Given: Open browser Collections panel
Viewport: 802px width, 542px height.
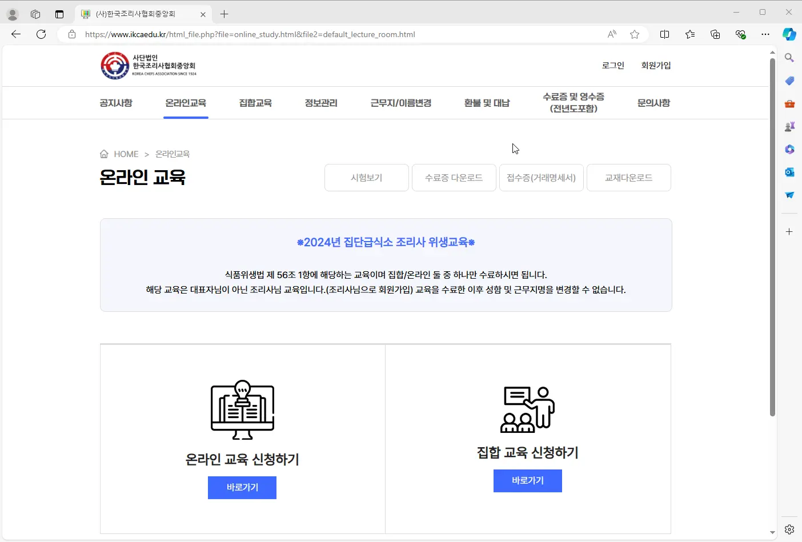Looking at the screenshot, I should tap(715, 34).
